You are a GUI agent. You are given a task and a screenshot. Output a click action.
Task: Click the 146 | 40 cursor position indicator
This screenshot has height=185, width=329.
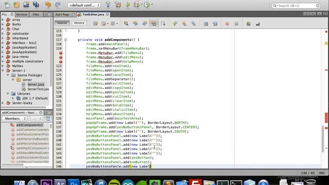pos(308,173)
